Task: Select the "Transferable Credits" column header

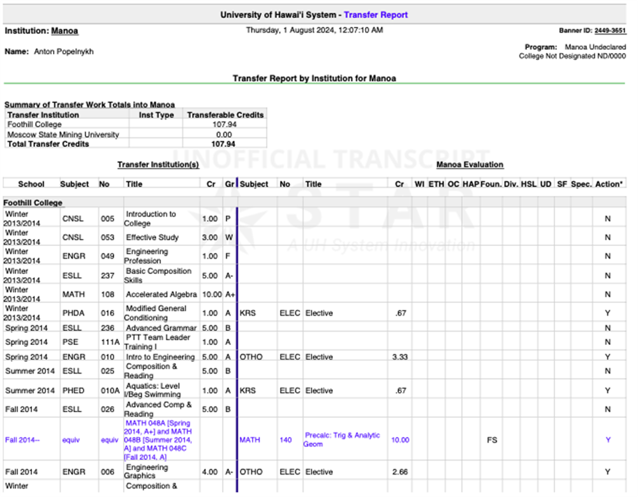Action: point(225,115)
